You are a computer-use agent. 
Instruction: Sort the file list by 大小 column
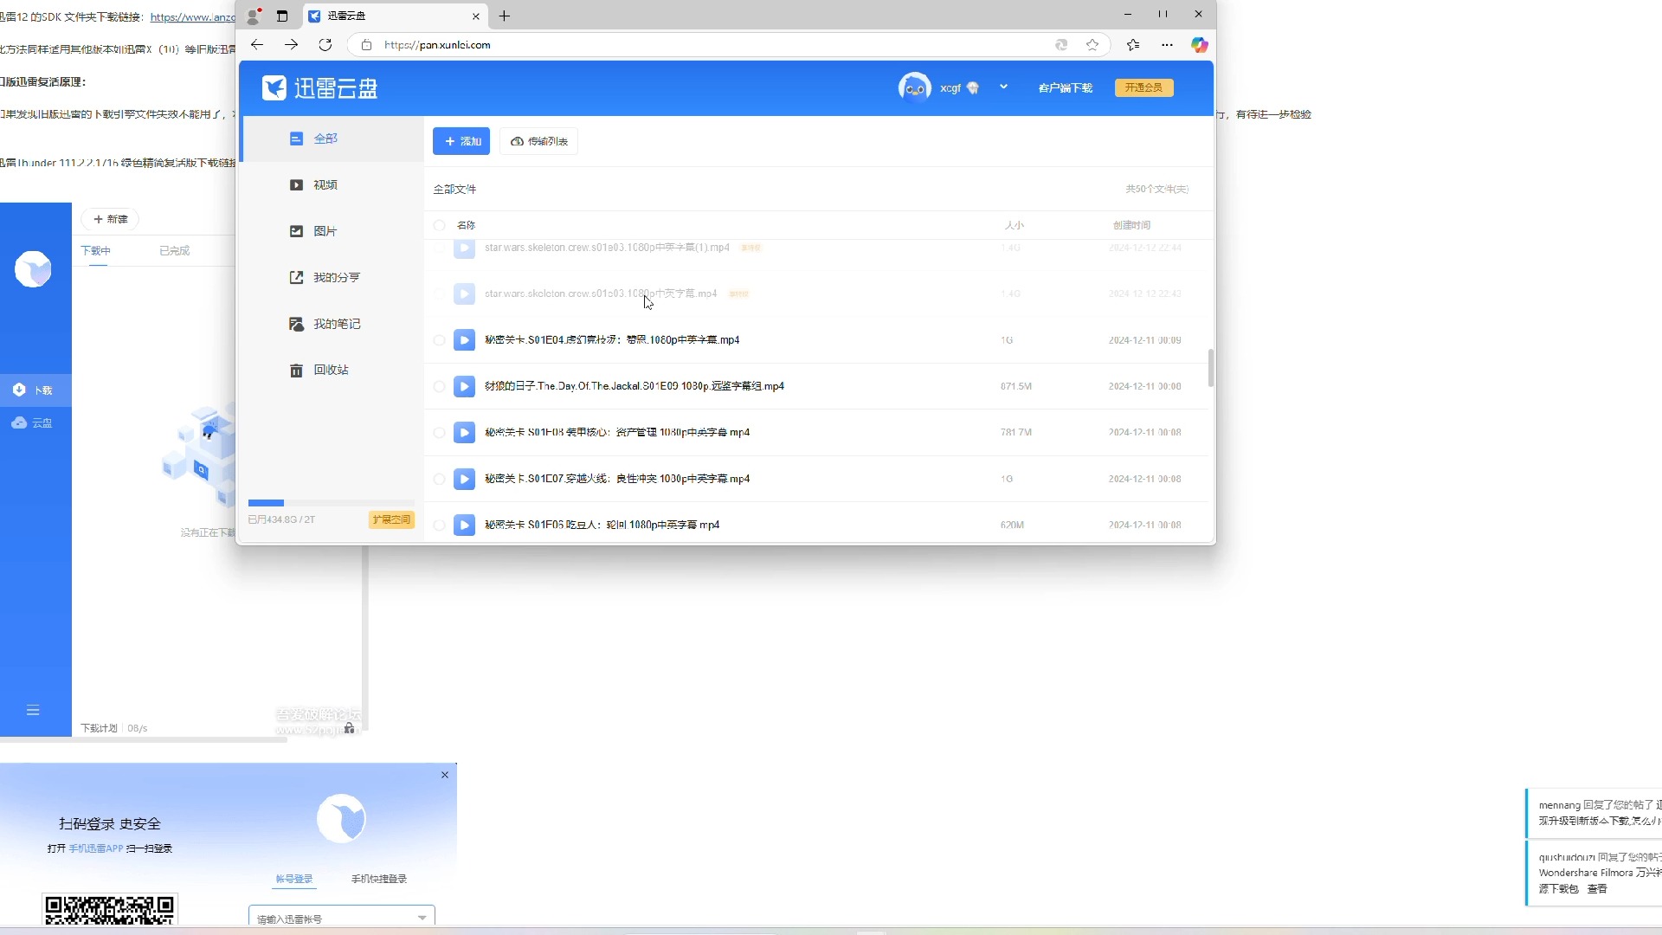[x=1014, y=225]
